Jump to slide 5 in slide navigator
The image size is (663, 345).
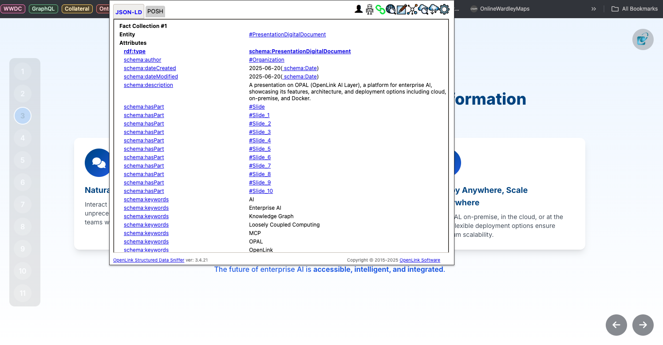[x=23, y=160]
